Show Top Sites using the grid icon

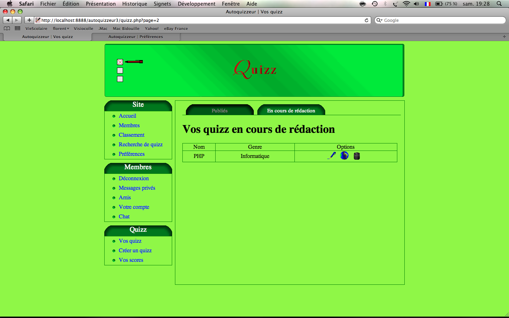point(17,29)
